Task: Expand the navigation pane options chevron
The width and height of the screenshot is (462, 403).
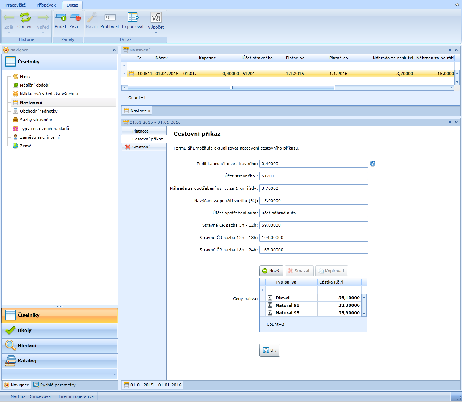Action: (115, 374)
